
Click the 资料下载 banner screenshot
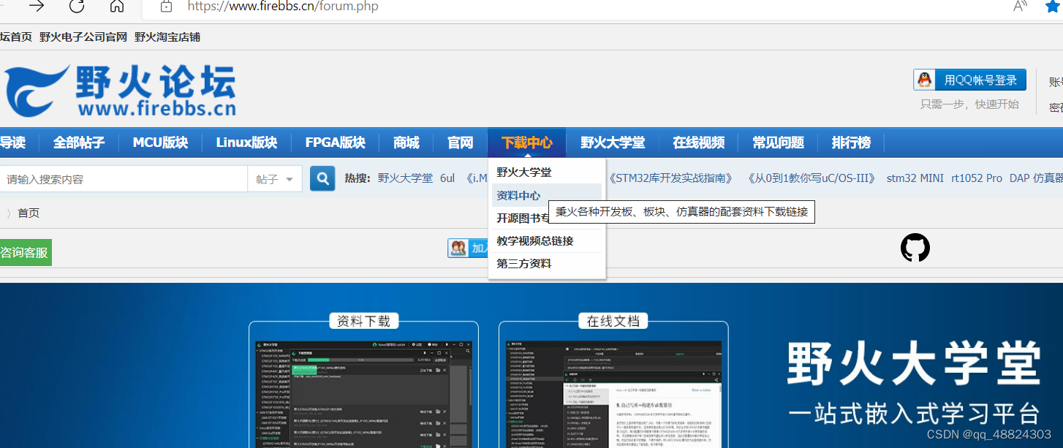(363, 394)
